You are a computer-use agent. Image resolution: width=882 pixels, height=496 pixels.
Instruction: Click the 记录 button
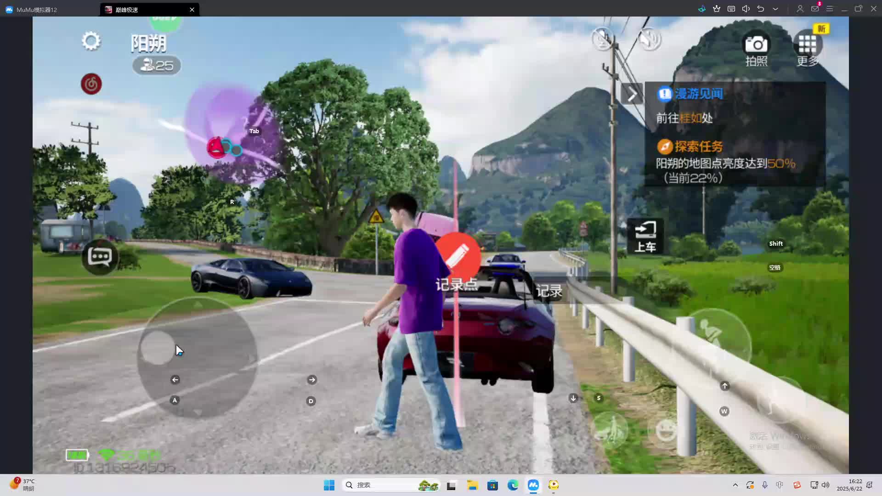549,291
